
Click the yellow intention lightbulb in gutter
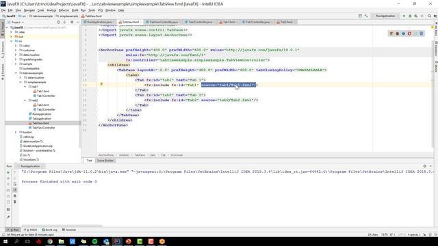(101, 84)
